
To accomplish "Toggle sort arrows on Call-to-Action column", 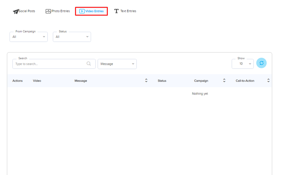I will pos(268,81).
